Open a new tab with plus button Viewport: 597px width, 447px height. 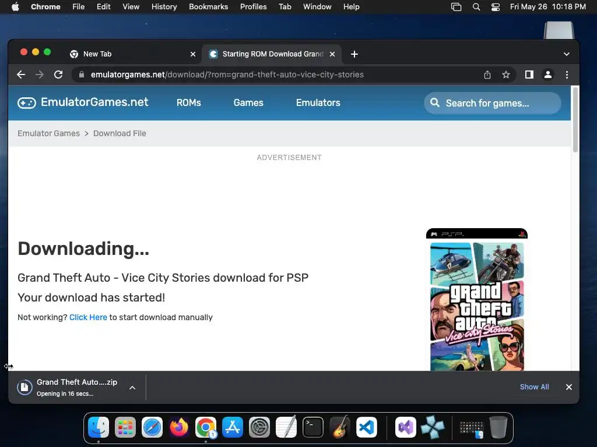(354, 54)
